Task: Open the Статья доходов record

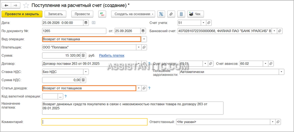Action: [x=144, y=88]
